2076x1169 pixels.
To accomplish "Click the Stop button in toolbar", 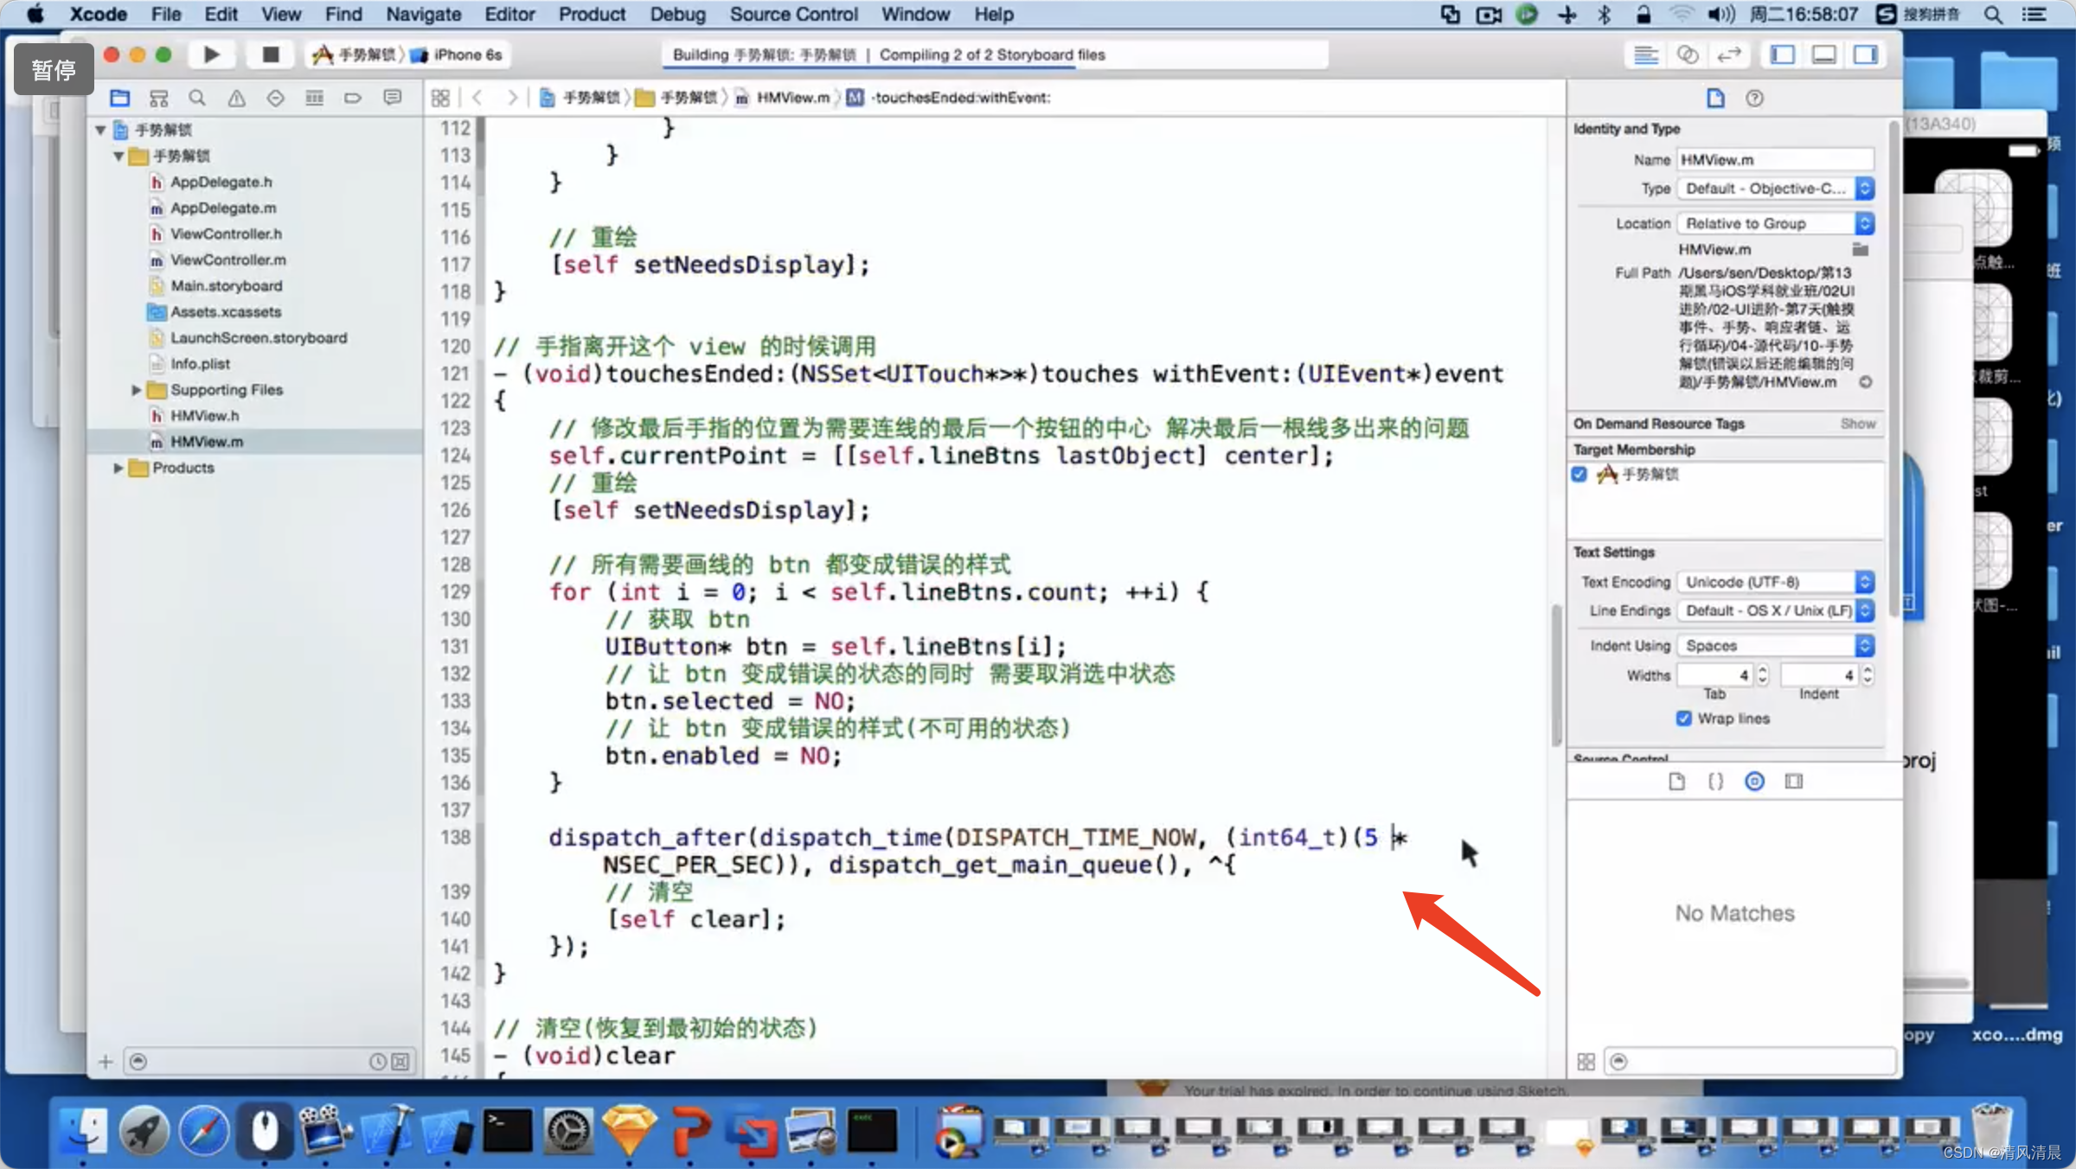I will 270,54.
